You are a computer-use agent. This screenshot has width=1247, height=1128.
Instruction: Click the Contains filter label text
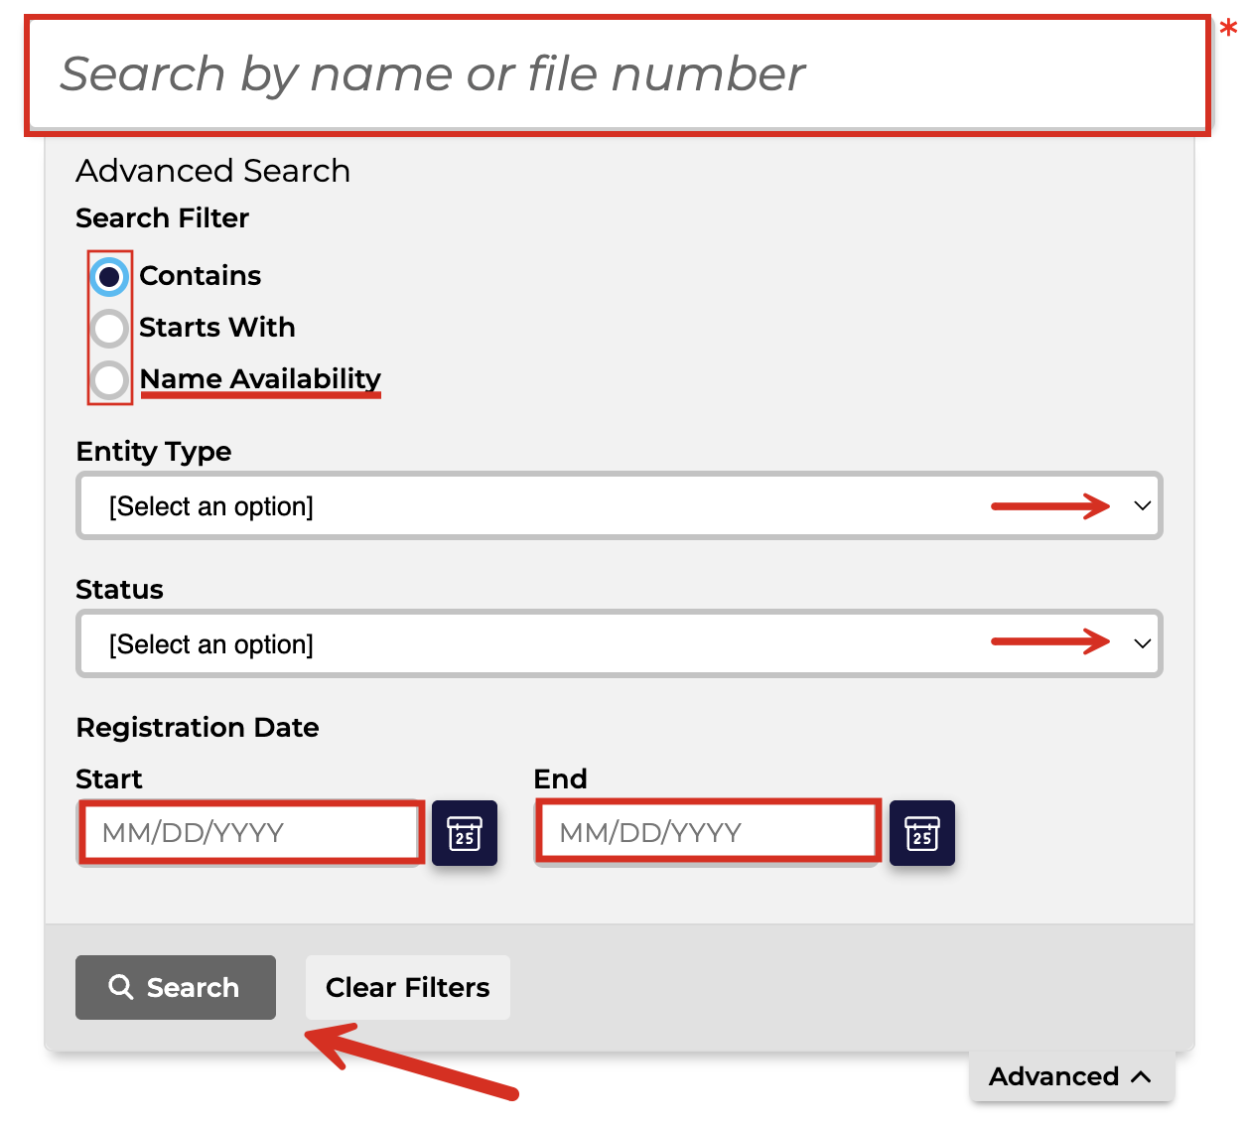point(201,276)
